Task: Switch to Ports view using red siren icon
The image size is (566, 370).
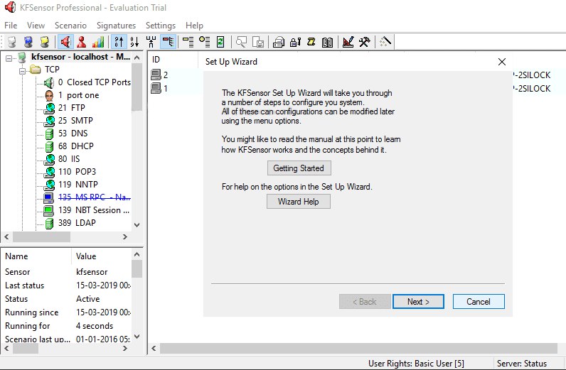Action: 65,42
